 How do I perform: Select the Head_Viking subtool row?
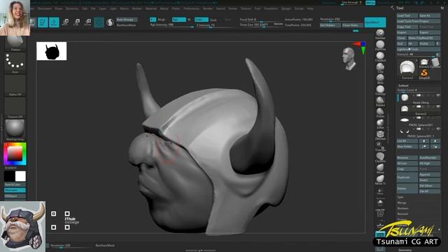point(419,98)
